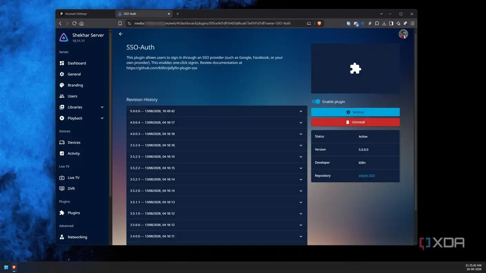Open the Jellyfin SSO repository link
The image size is (486, 273).
coord(367,176)
